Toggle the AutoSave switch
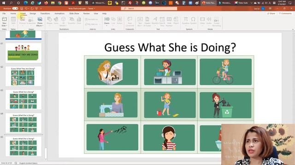Image resolution: width=295 pixels, height=165 pixels. click(x=15, y=8)
